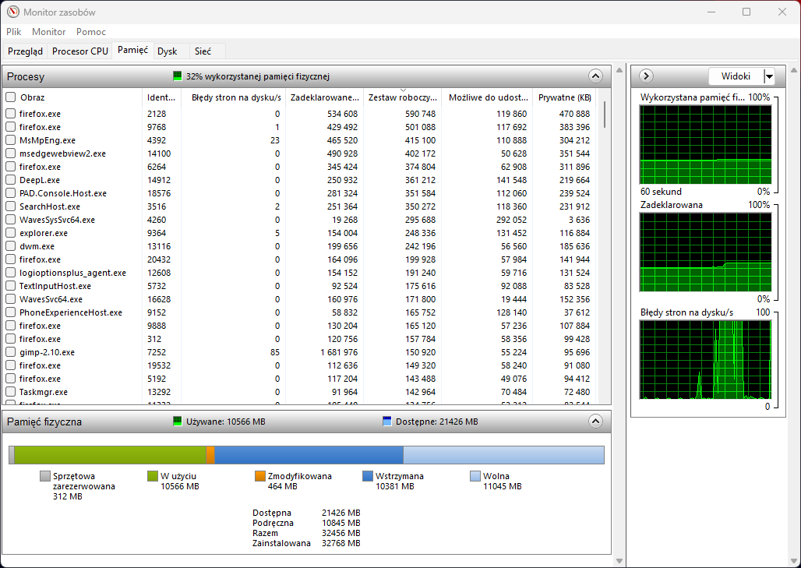Click the blue Dostępne memory icon
The image size is (801, 568).
[x=387, y=422]
